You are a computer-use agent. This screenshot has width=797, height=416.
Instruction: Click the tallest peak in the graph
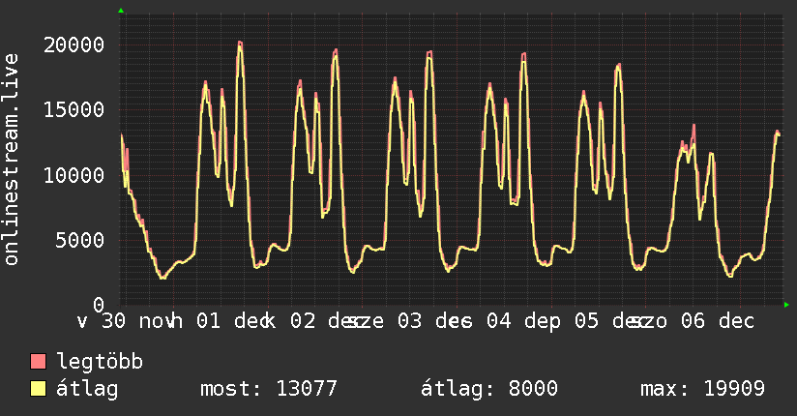[x=240, y=43]
